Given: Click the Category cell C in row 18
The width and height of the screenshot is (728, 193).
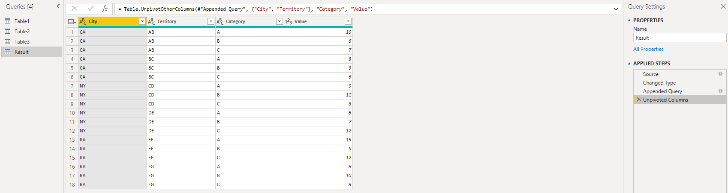Looking at the screenshot, I should point(250,184).
